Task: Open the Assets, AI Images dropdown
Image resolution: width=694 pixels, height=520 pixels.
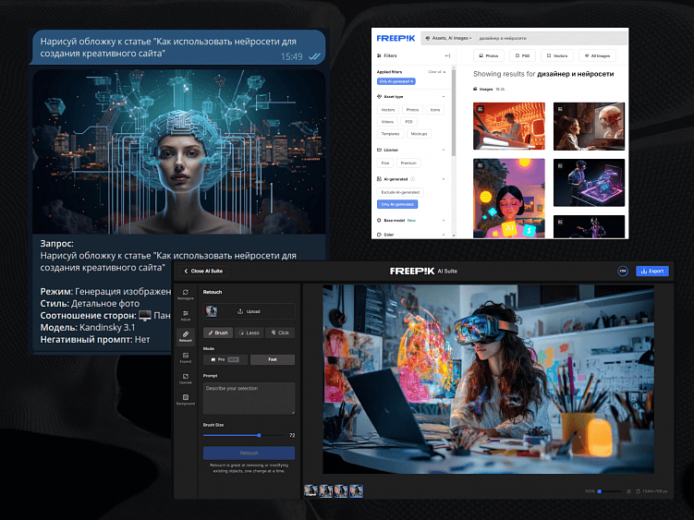Action: tap(449, 38)
